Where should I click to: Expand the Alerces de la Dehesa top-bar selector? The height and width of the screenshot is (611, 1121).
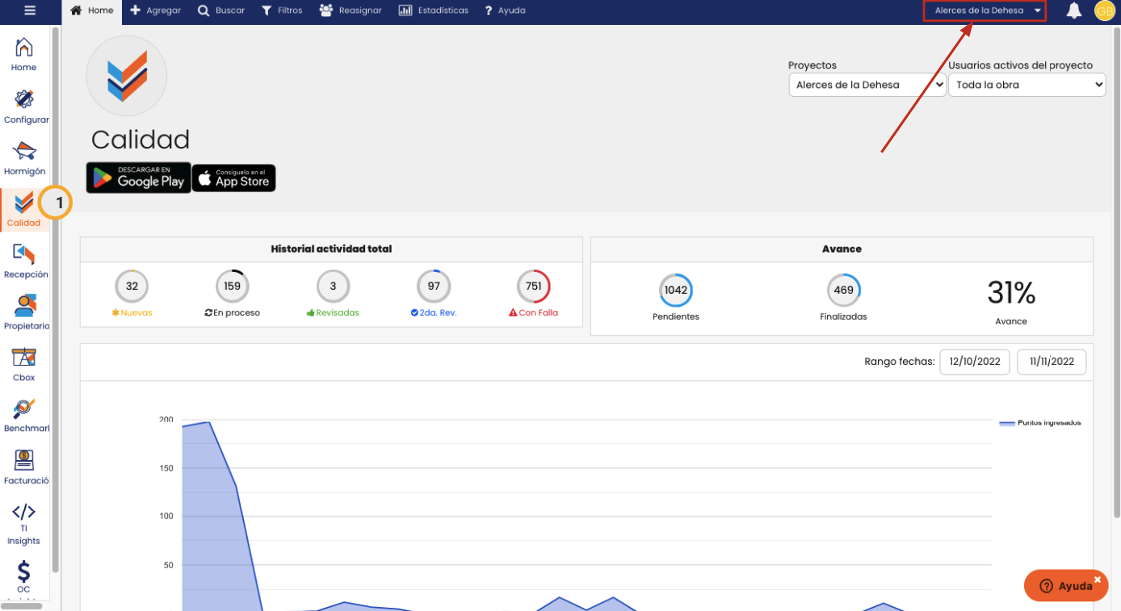tap(985, 10)
